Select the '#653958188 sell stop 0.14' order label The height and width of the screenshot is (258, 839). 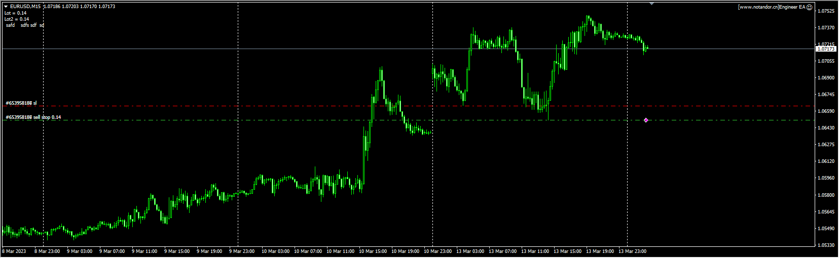pyautogui.click(x=33, y=117)
